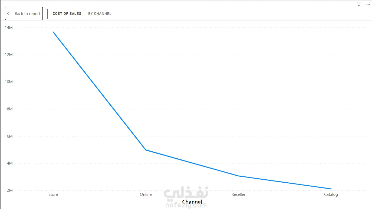Click the BY CHANNEL subtitle text
This screenshot has height=209, width=372.
click(x=100, y=13)
